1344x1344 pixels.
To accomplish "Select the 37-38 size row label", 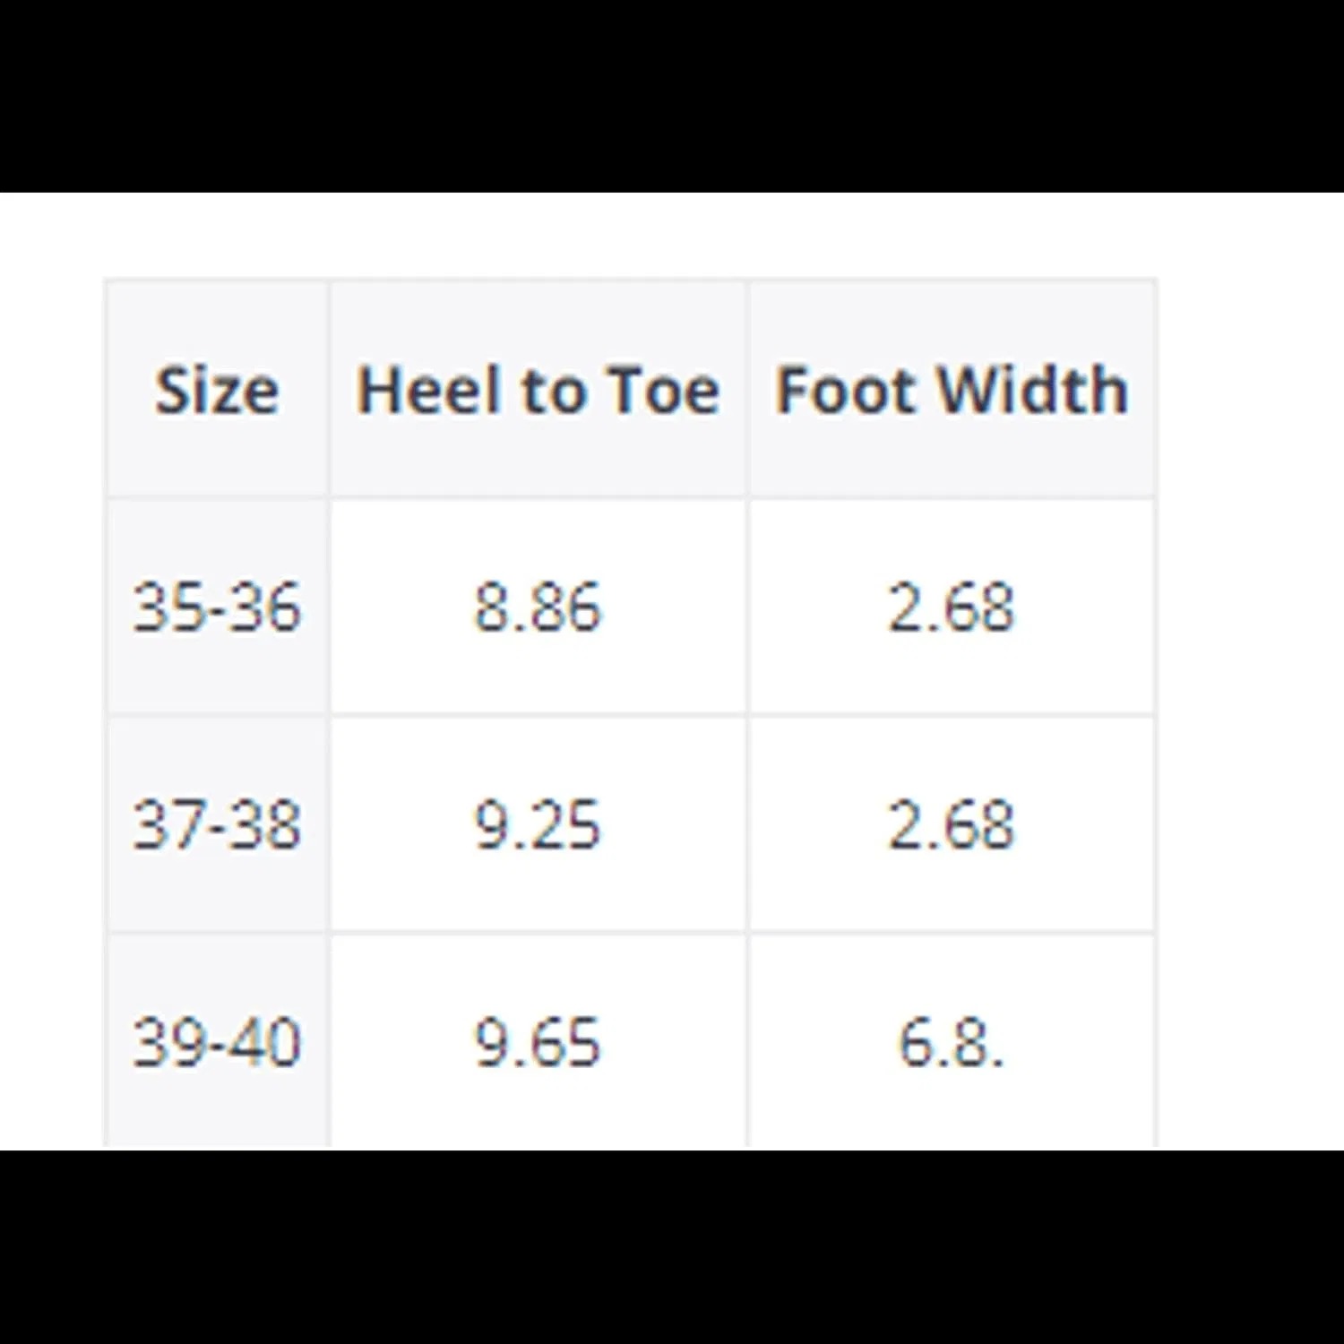I will pyautogui.click(x=217, y=824).
